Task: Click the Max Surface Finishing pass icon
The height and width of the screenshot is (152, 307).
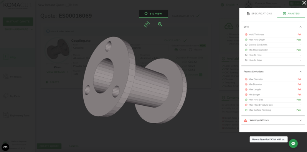Action: 246,110
